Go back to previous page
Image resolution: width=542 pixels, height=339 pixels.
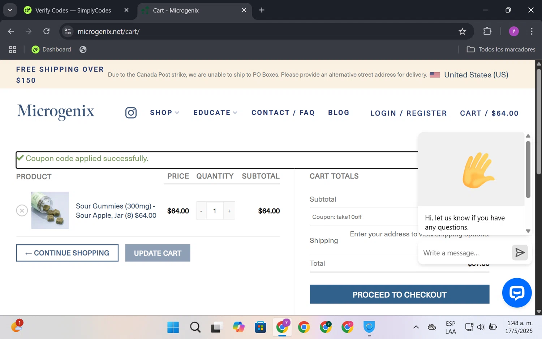(x=11, y=31)
